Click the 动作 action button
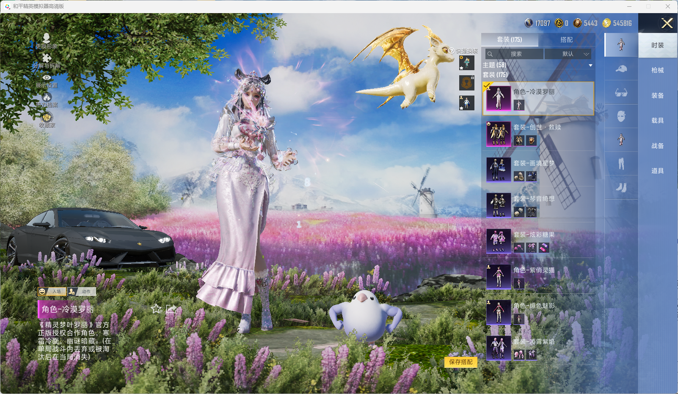678x394 pixels. pos(82,292)
